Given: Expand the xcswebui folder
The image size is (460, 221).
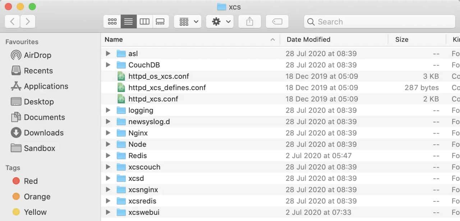Looking at the screenshot, I should (x=108, y=212).
